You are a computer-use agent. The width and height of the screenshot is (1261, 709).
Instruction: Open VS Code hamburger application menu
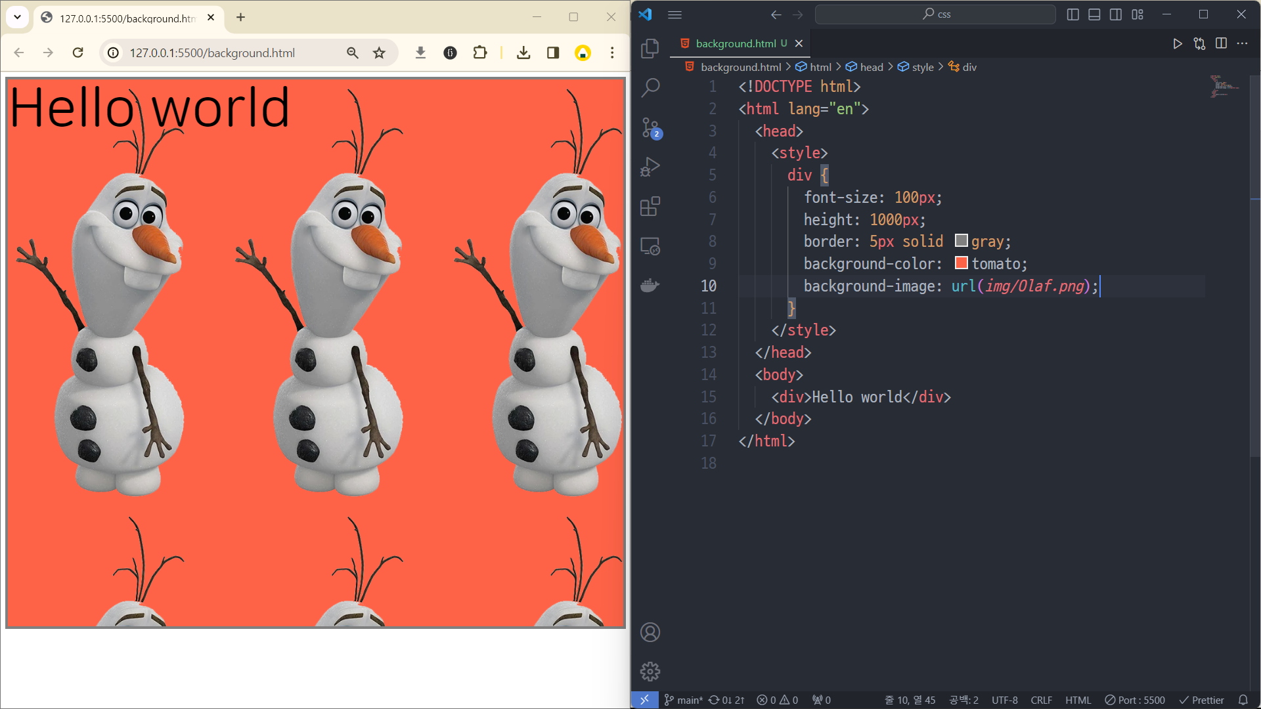pyautogui.click(x=675, y=14)
